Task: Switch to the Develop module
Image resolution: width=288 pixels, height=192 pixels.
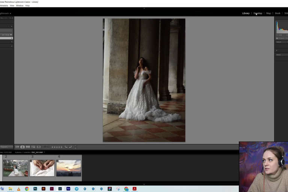Action: pyautogui.click(x=258, y=13)
